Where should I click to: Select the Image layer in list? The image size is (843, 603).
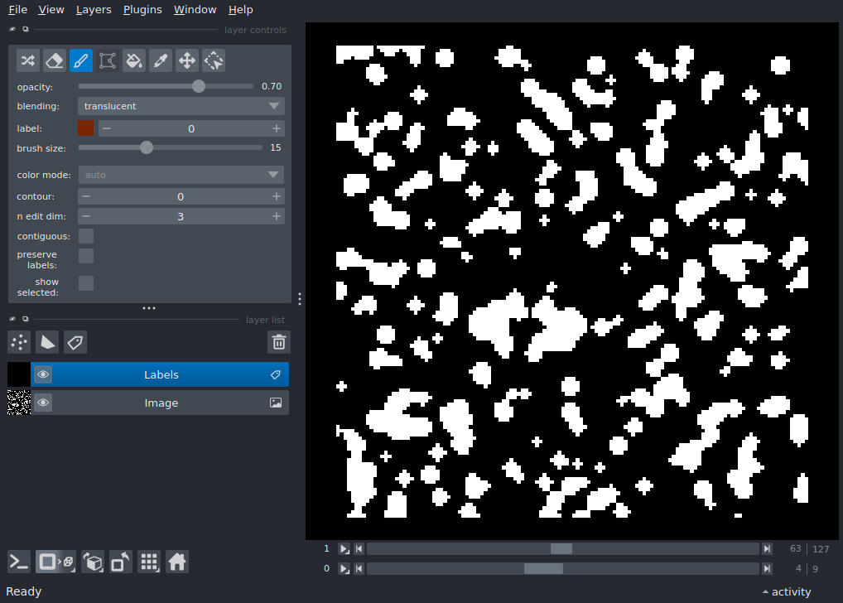161,403
